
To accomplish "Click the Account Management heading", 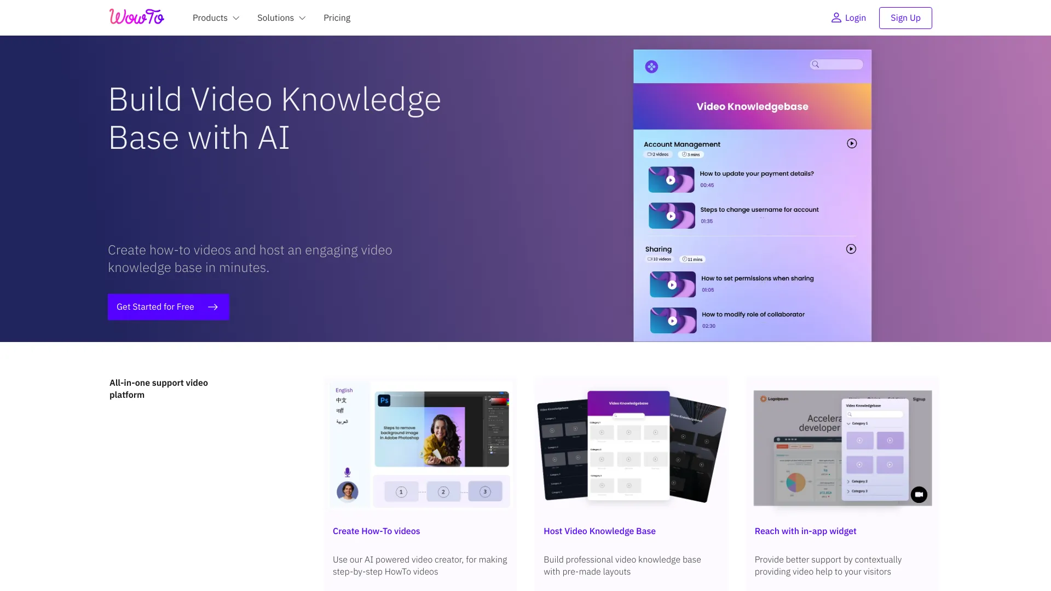I will pos(682,144).
